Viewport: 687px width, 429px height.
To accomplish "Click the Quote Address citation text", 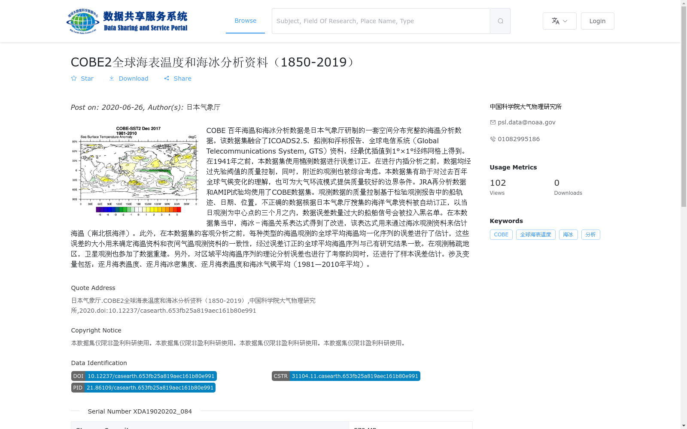I will pos(193,305).
